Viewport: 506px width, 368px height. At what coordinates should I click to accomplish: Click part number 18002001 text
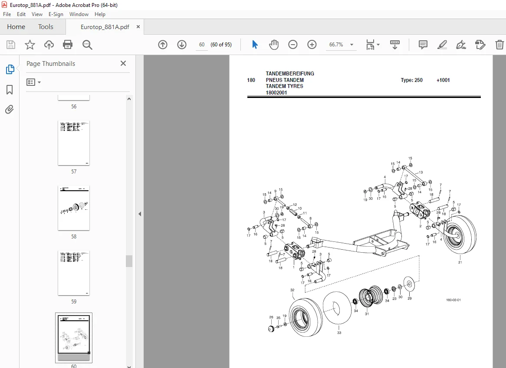[x=276, y=92]
